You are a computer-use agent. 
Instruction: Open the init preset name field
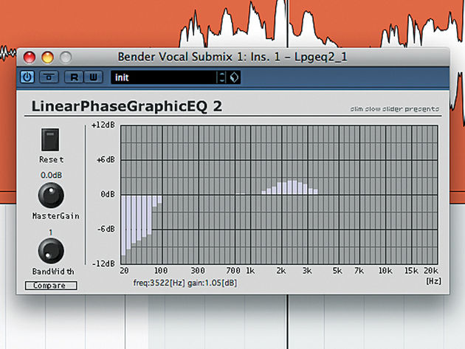164,77
